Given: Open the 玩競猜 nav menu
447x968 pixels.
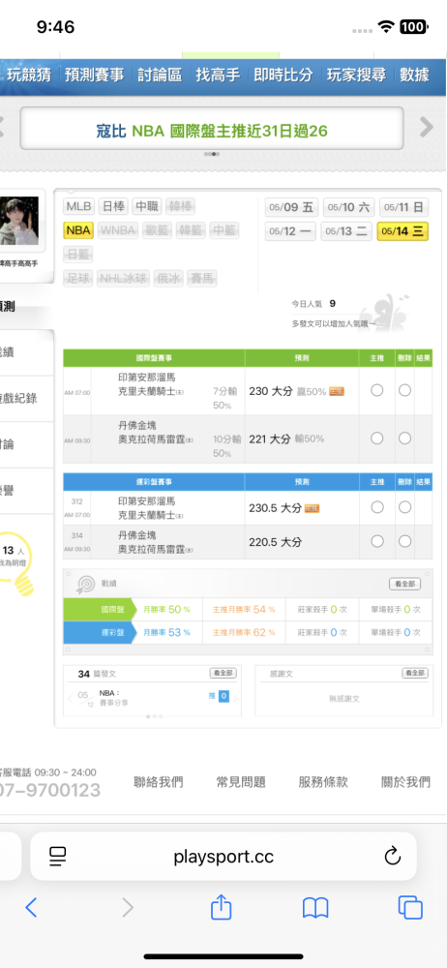Looking at the screenshot, I should coord(31,76).
